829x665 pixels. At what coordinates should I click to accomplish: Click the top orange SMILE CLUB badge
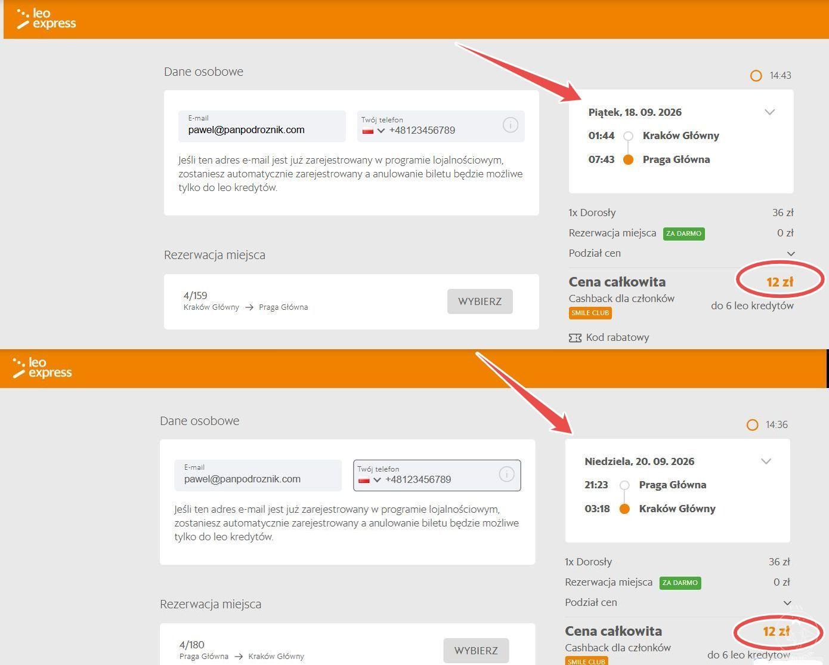click(x=590, y=313)
